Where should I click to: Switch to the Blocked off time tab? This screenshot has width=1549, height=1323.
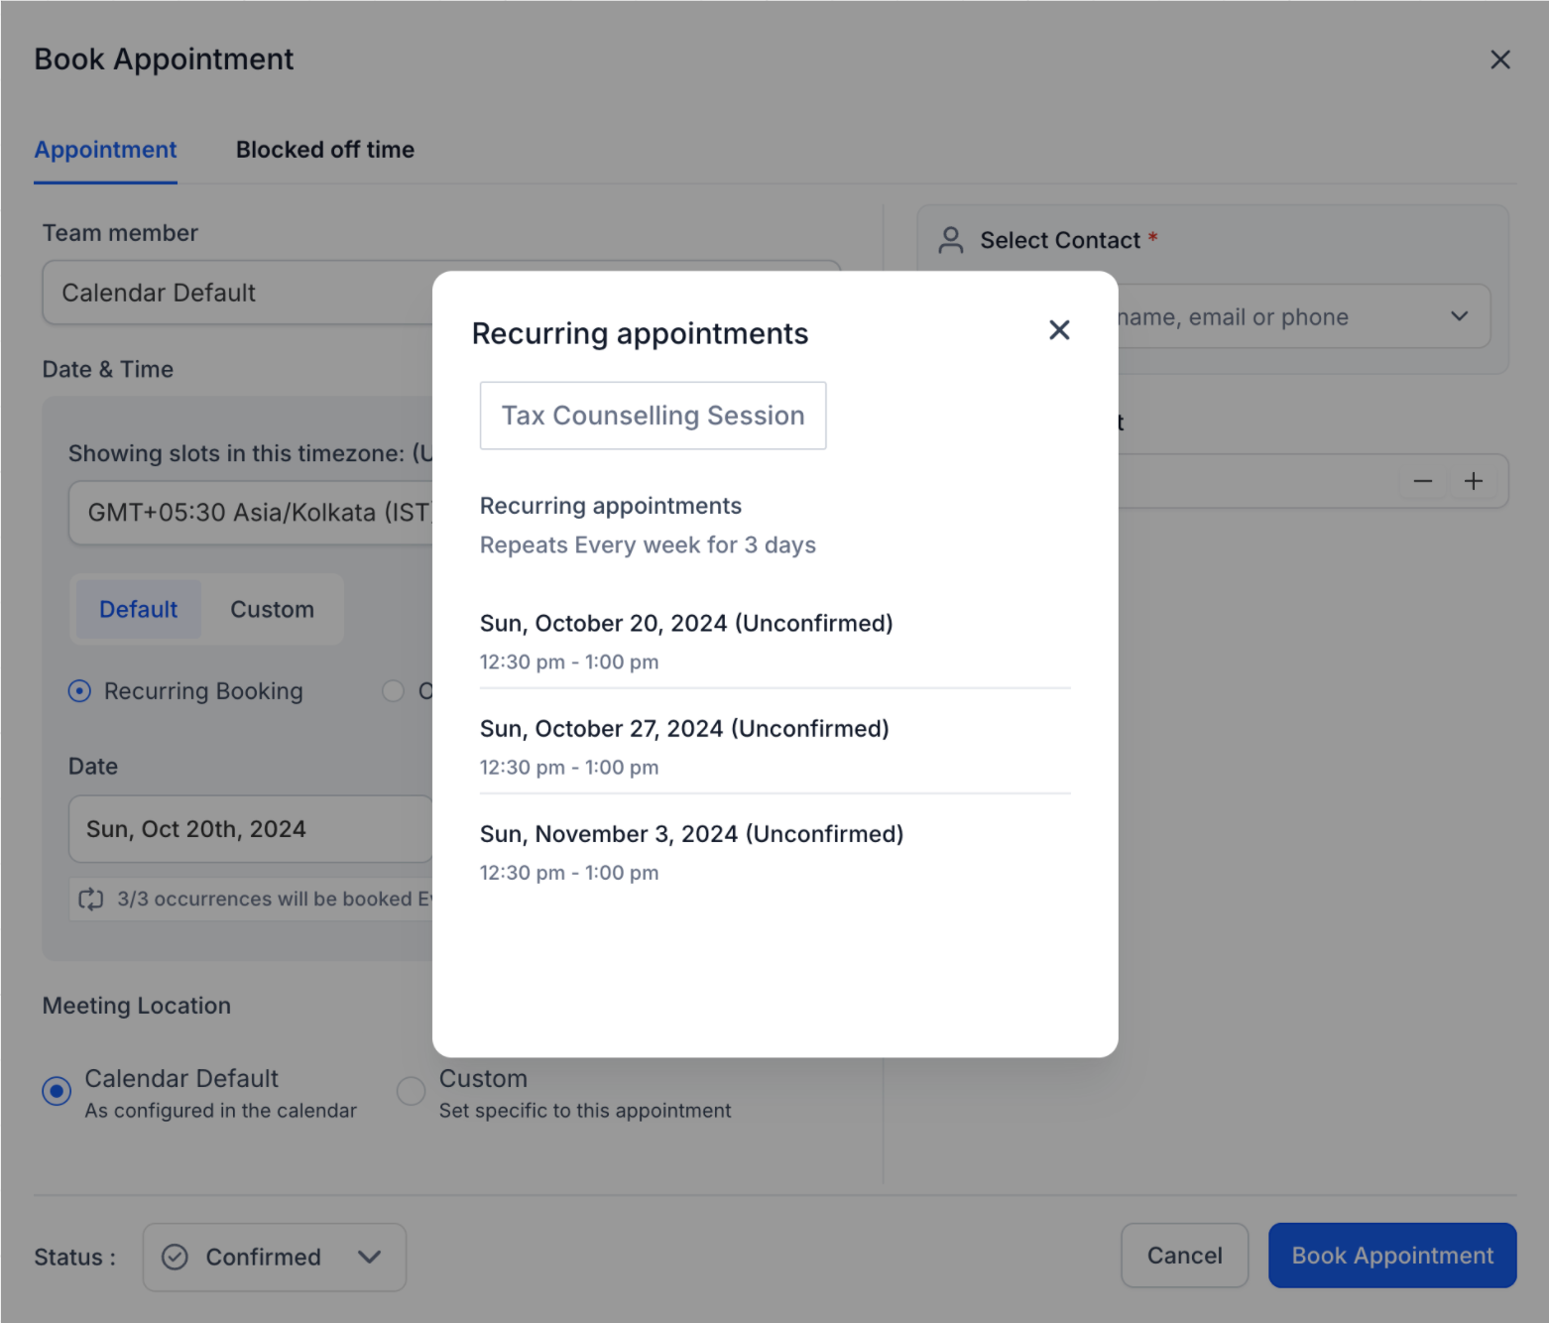tap(324, 150)
